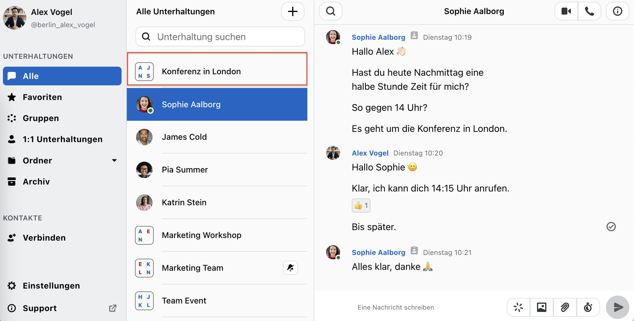634x321 pixels.
Task: Click the message 'Es geht um die Konferenz in London.'
Action: 429,129
